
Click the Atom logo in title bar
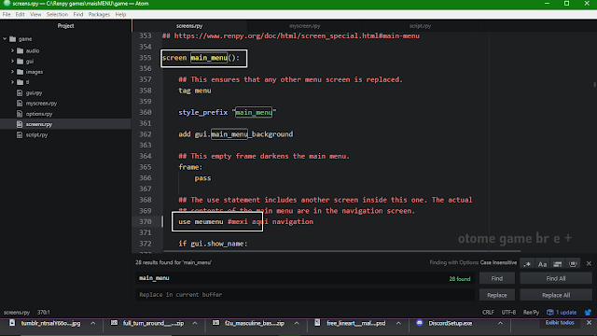pyautogui.click(x=7, y=4)
